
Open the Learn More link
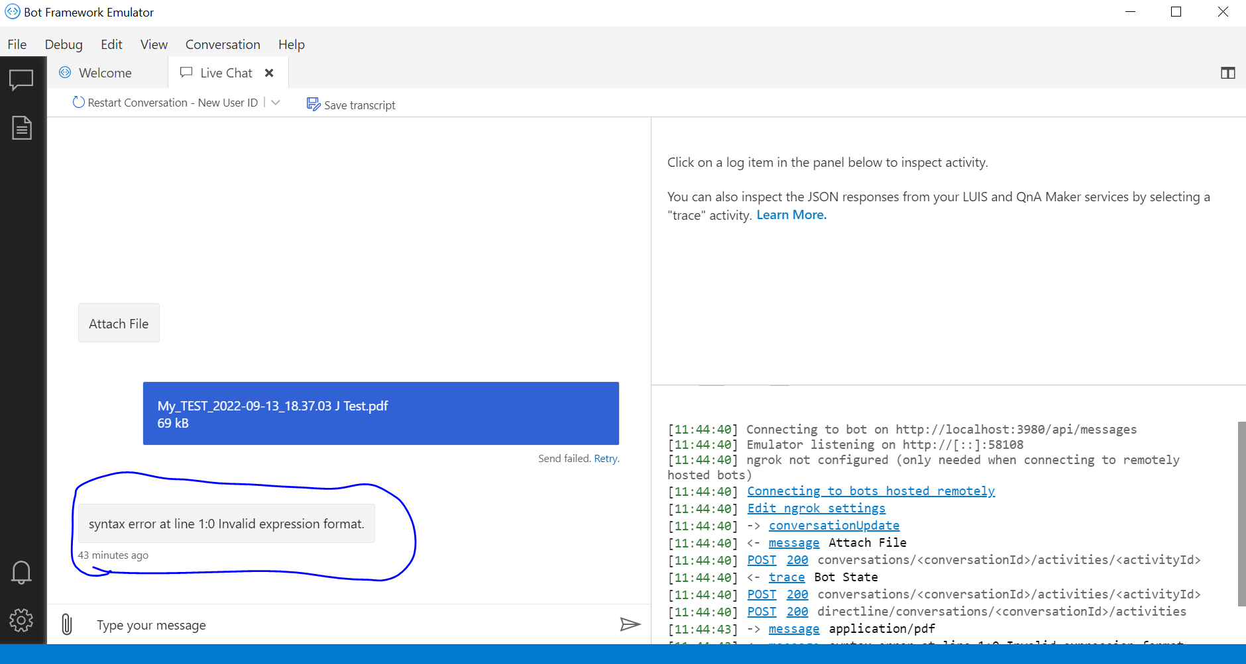pos(791,214)
